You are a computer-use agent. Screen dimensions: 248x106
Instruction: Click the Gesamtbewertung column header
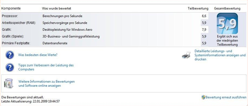pos(227,8)
